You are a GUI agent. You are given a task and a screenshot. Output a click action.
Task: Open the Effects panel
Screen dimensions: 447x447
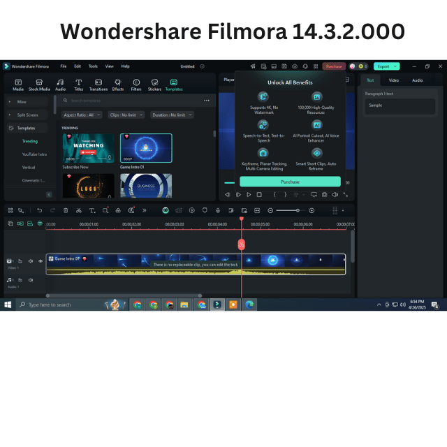coord(118,85)
